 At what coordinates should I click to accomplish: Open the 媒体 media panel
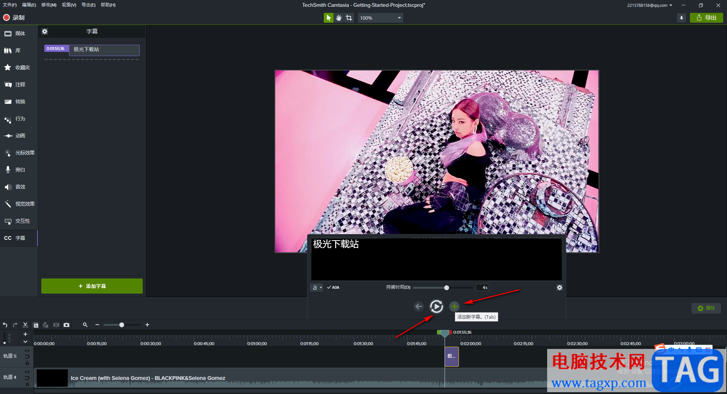(x=19, y=34)
